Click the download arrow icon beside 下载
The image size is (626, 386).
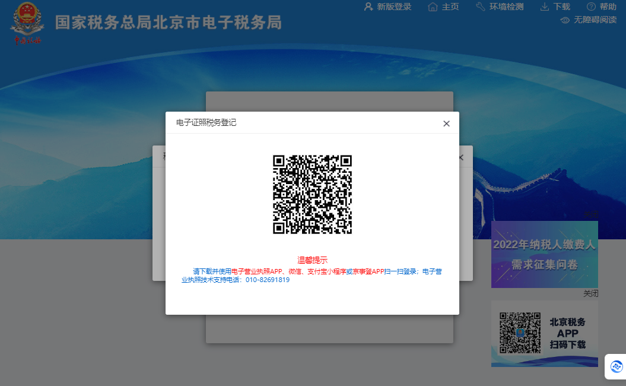coord(545,7)
